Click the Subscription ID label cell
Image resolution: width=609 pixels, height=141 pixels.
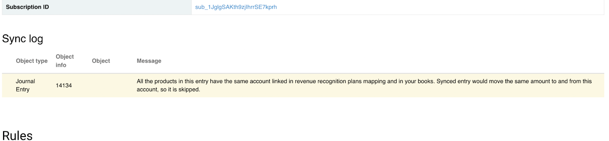97,7
